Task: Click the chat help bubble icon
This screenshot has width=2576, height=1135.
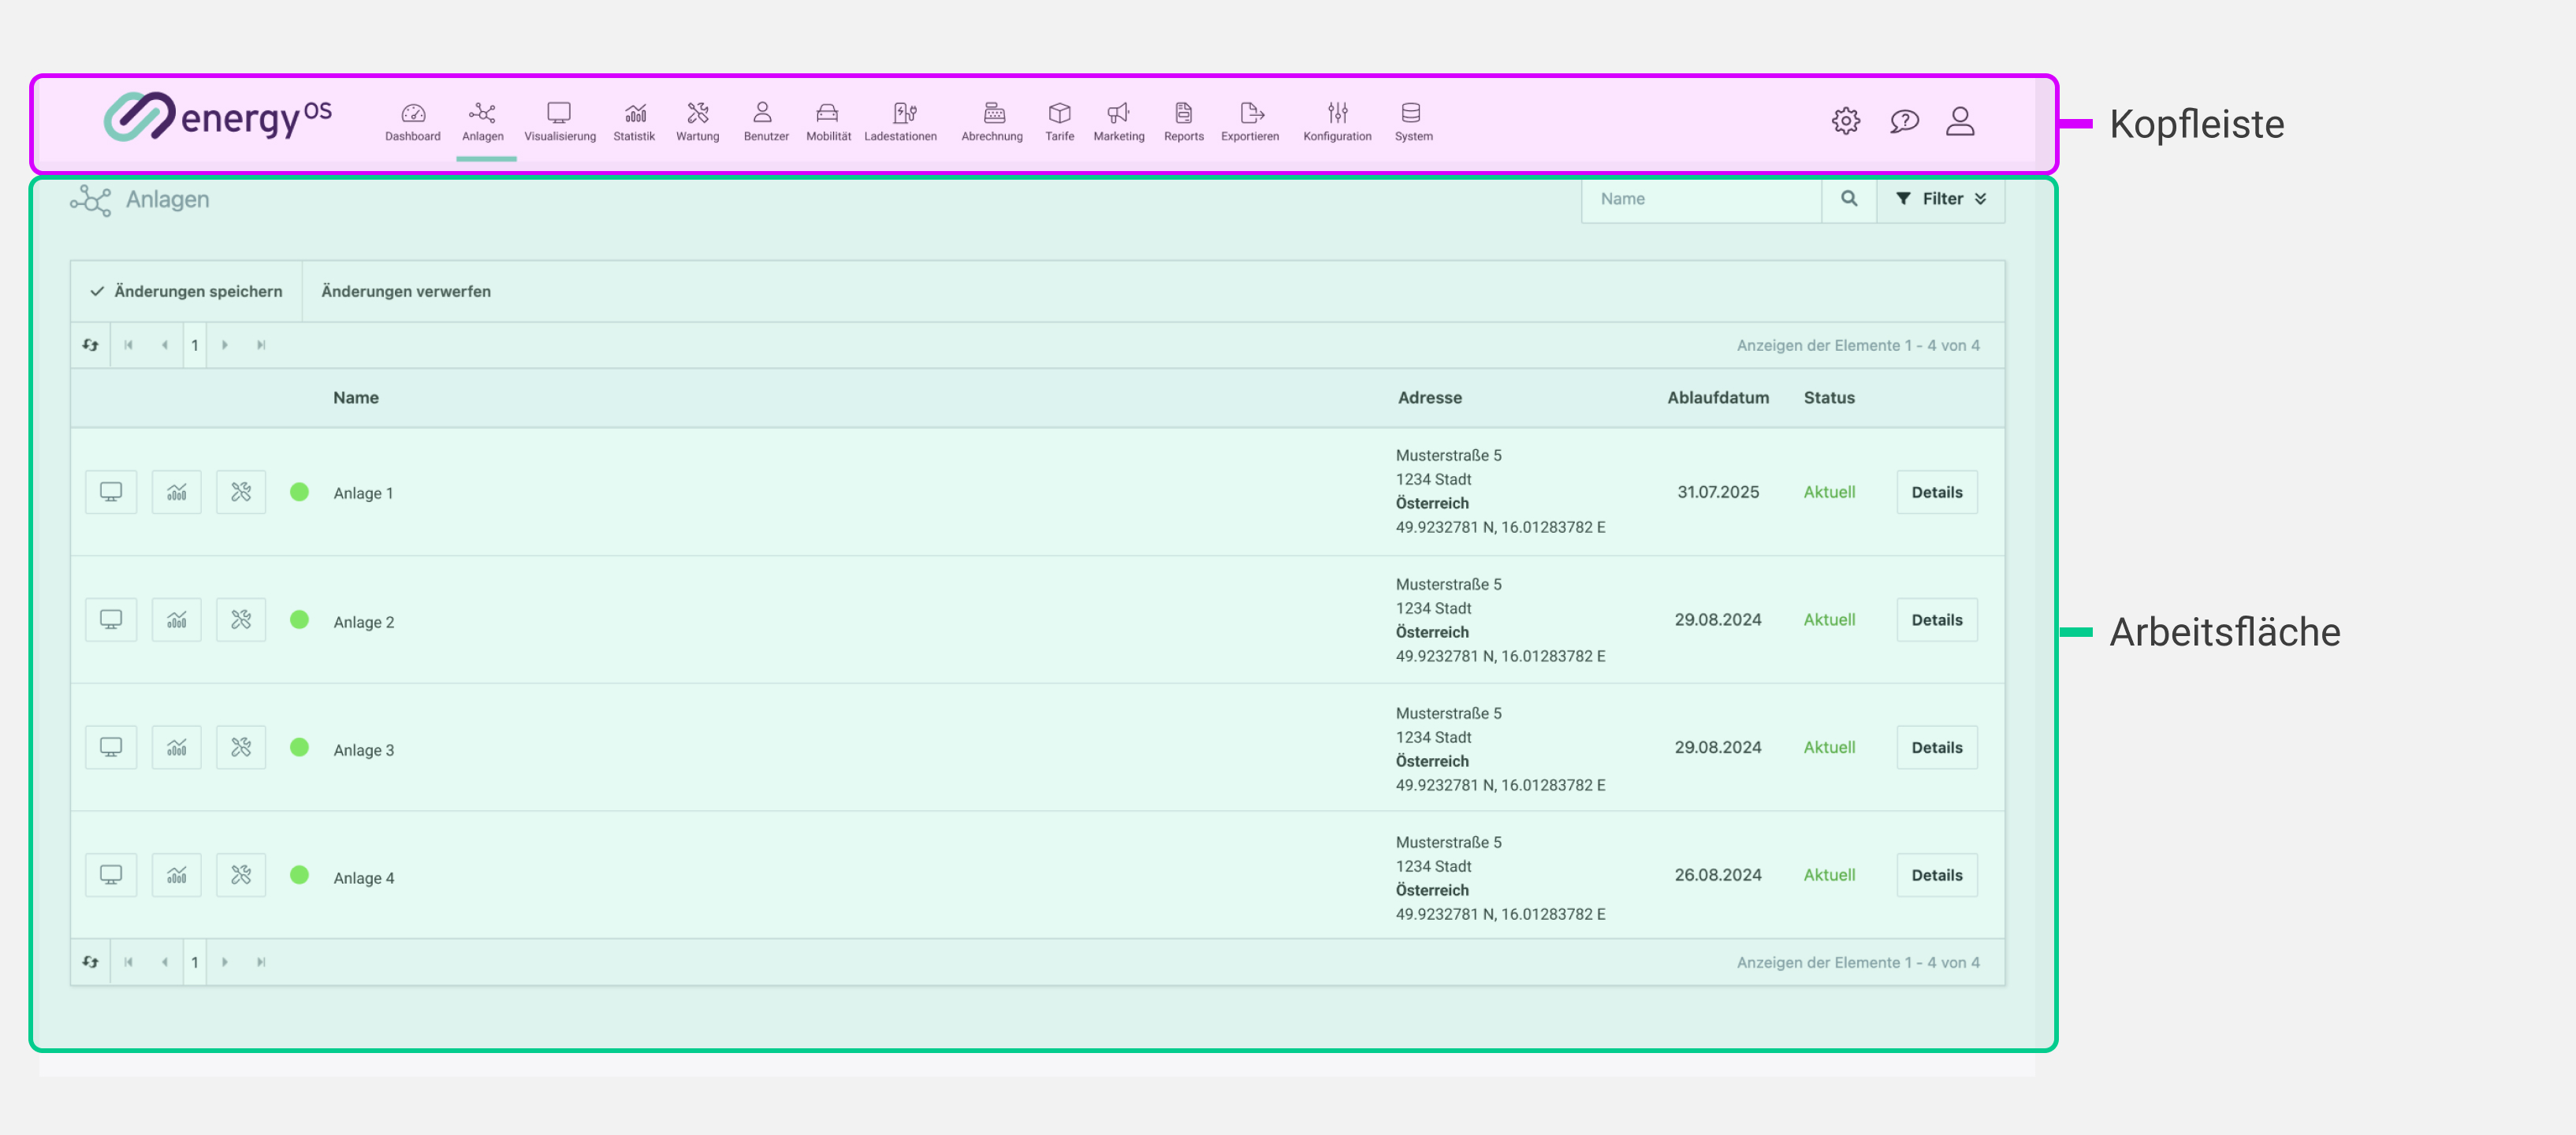Action: tap(1904, 121)
